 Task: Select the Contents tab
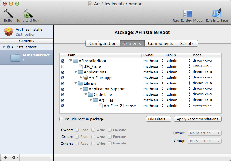(132, 44)
